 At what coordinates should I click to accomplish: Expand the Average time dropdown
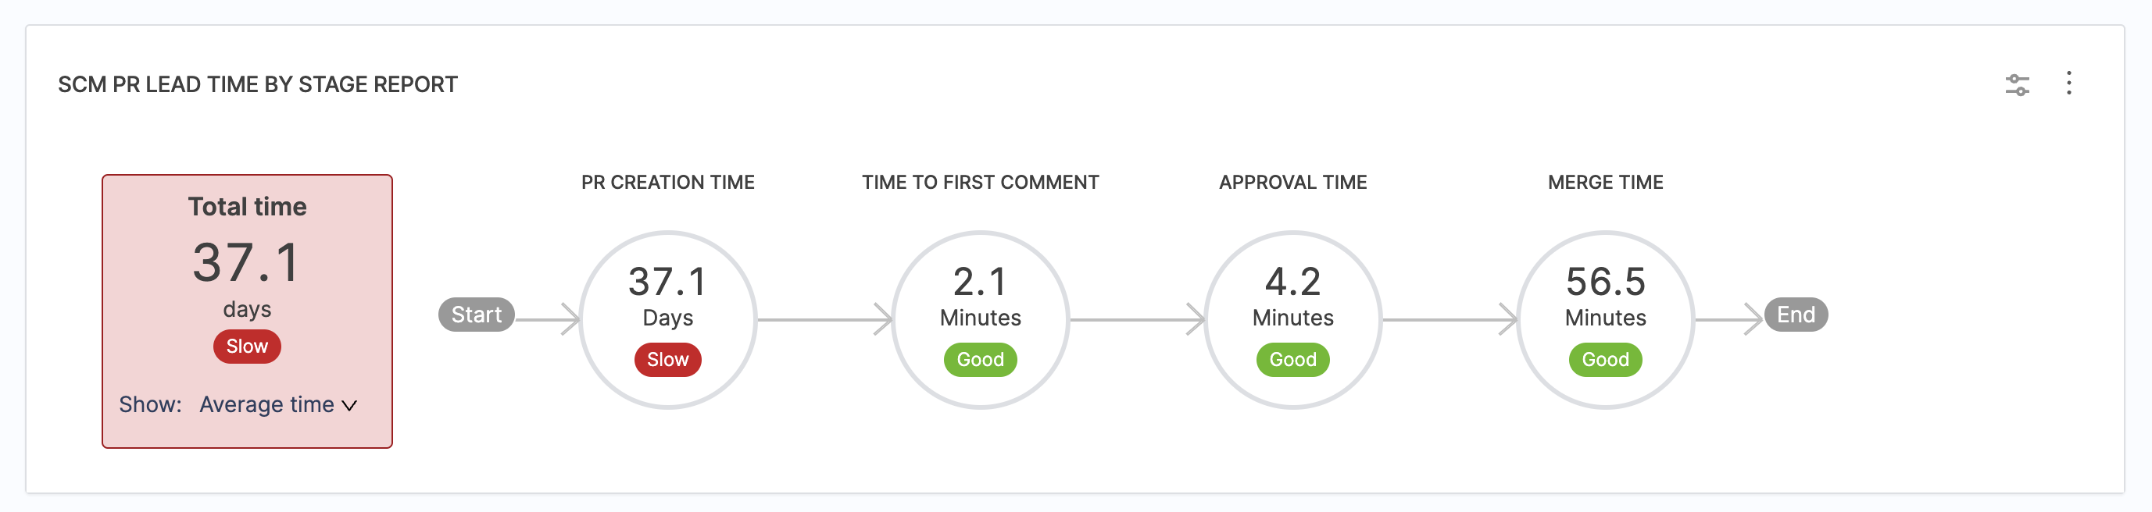278,404
